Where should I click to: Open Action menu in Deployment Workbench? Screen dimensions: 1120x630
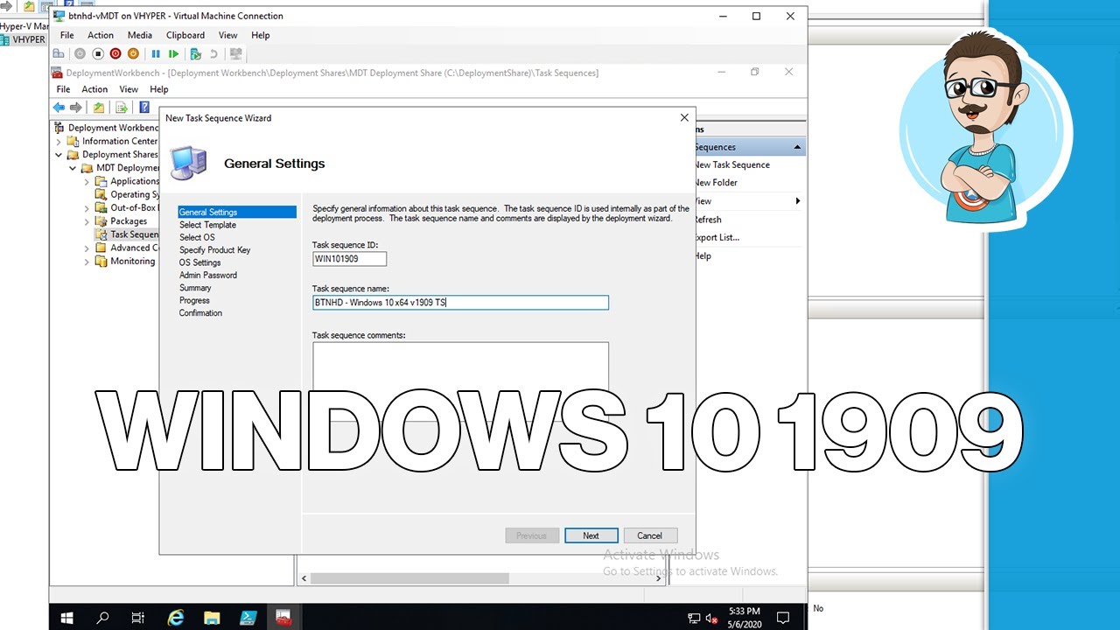pyautogui.click(x=94, y=89)
